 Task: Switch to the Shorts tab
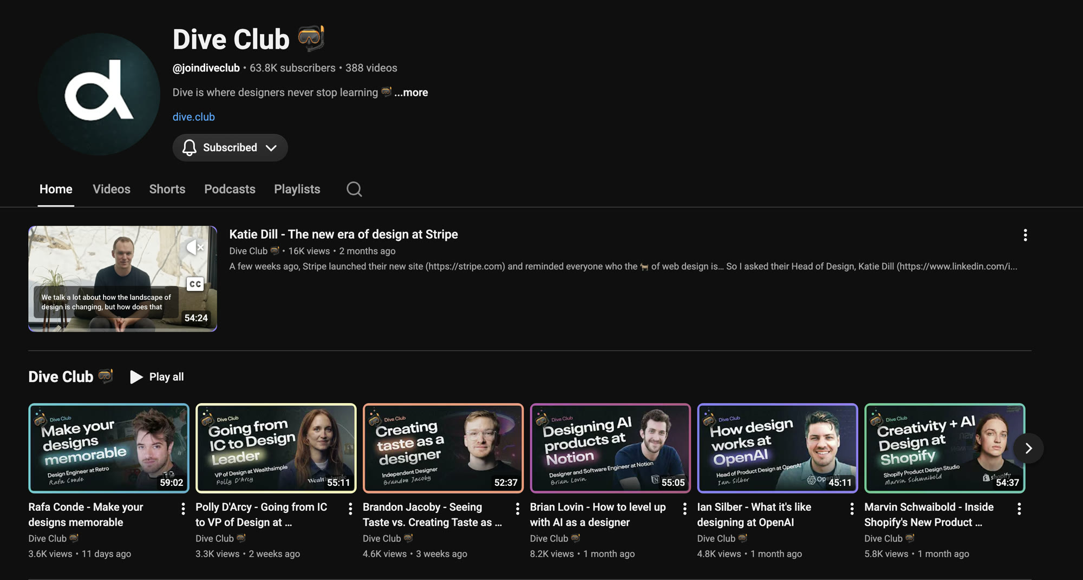(167, 189)
